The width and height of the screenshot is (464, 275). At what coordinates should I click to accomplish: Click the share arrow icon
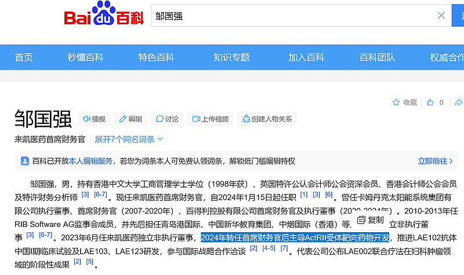coord(458,102)
